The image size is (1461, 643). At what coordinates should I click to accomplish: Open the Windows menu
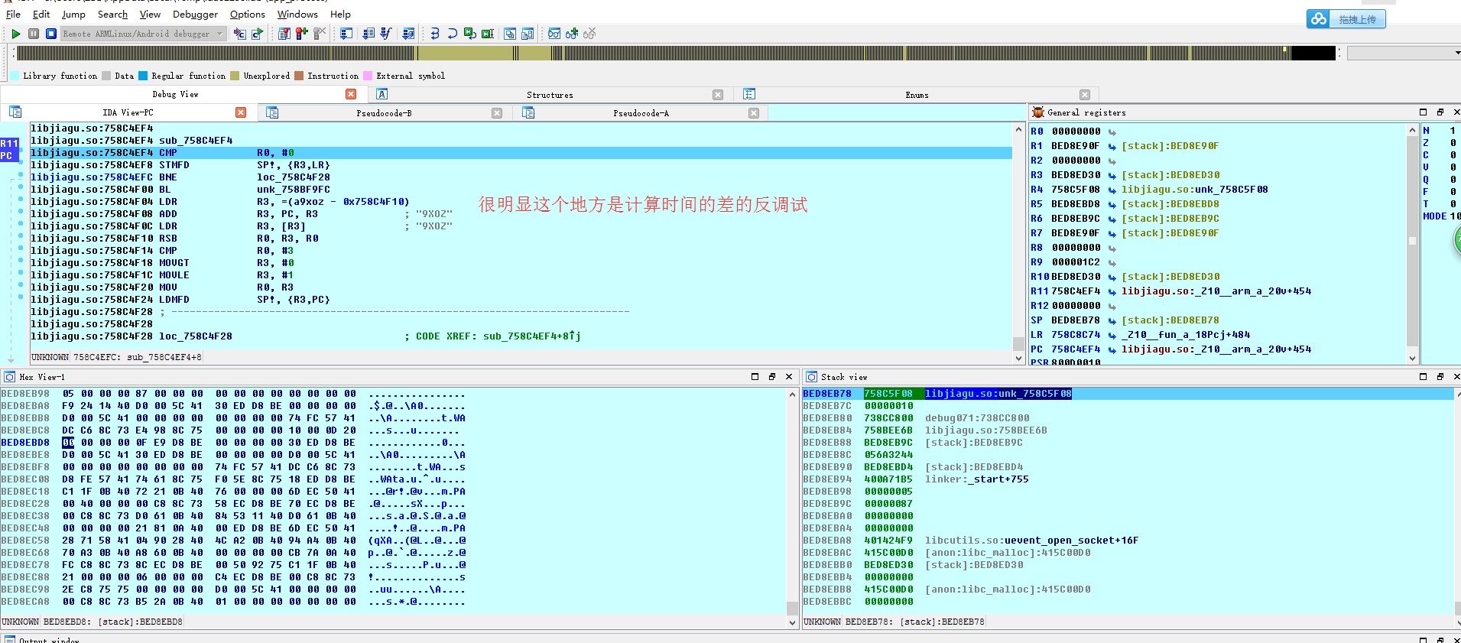297,14
